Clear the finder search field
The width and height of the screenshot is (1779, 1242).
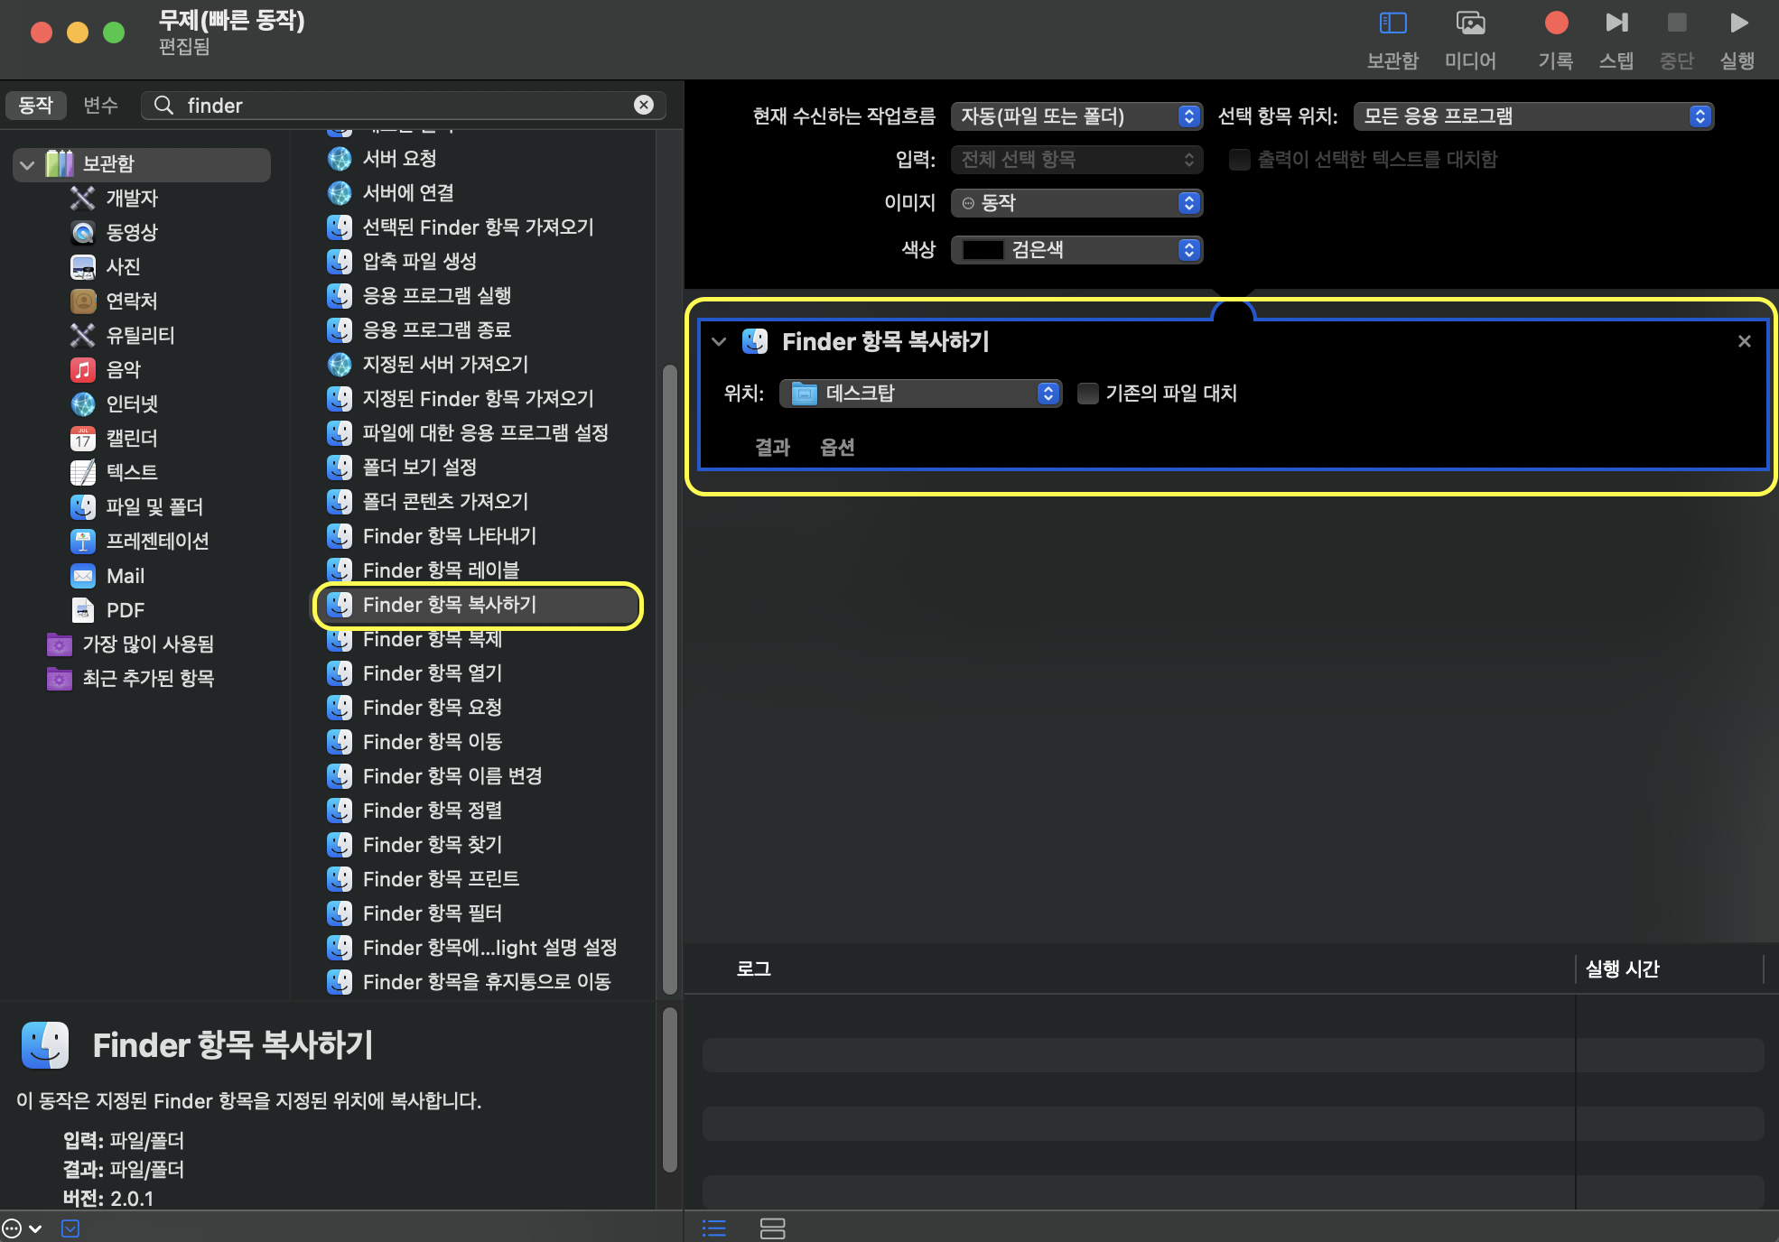(x=644, y=106)
